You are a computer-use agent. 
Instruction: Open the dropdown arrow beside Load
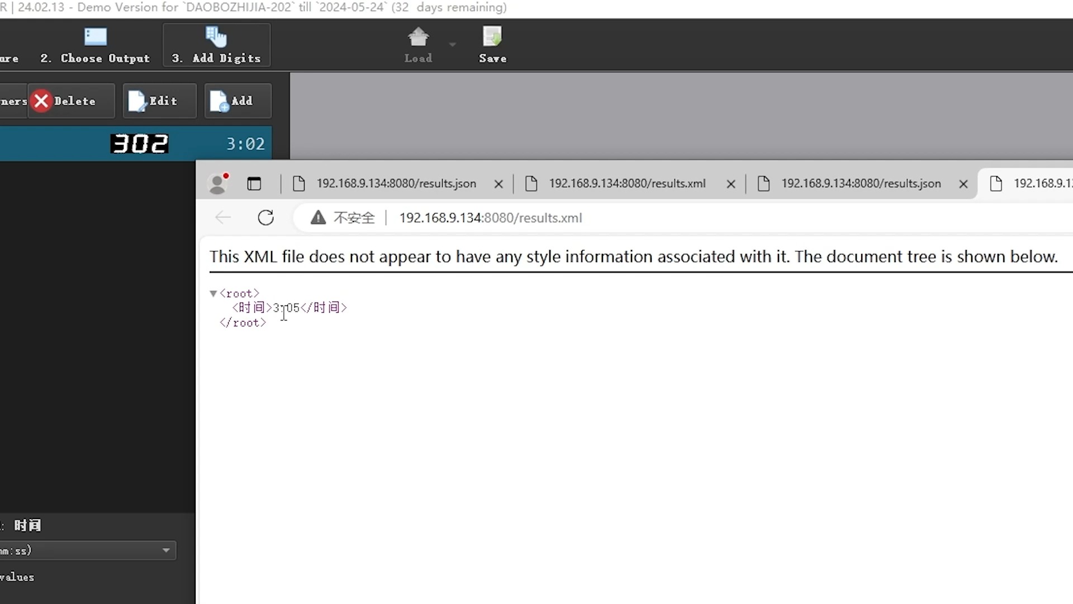(452, 44)
